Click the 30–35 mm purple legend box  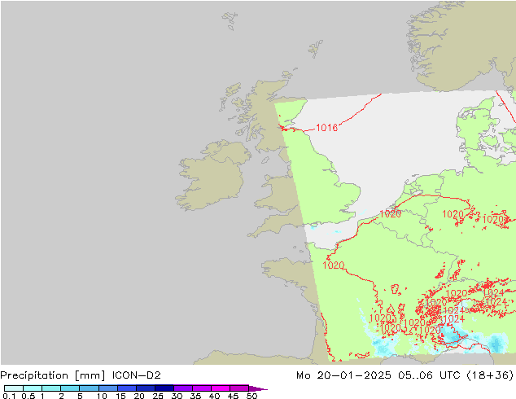click(x=182, y=388)
